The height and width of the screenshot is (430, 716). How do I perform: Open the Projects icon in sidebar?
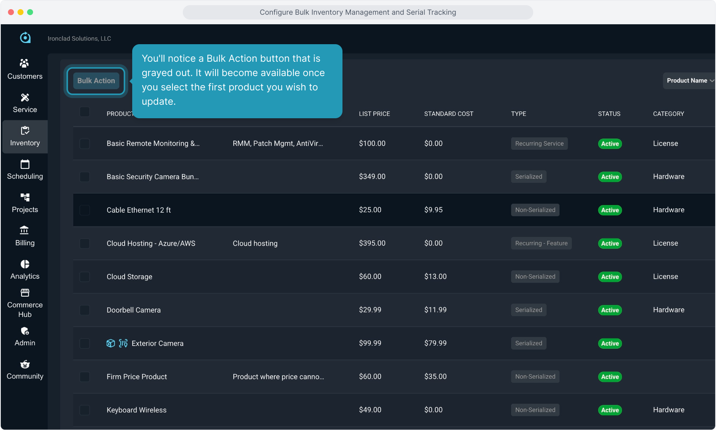[25, 197]
